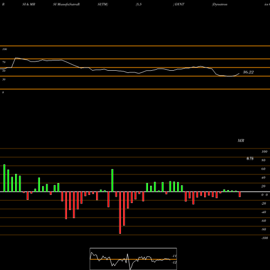Viewport: 270px width, 270px height.
Task: Click the first tall green bar in the MR histogram
Action: point(4,178)
